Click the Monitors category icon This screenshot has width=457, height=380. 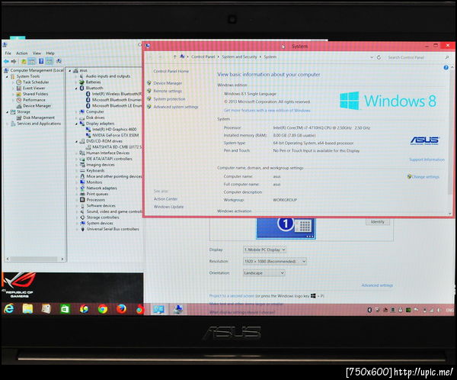(x=82, y=182)
